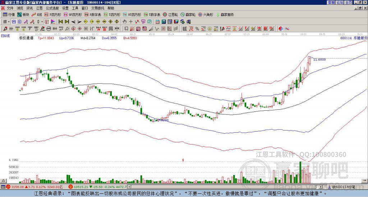Image resolution: width=368 pixels, height=197 pixels.
Task: Click the colorful flag icon
Action: tap(53, 22)
